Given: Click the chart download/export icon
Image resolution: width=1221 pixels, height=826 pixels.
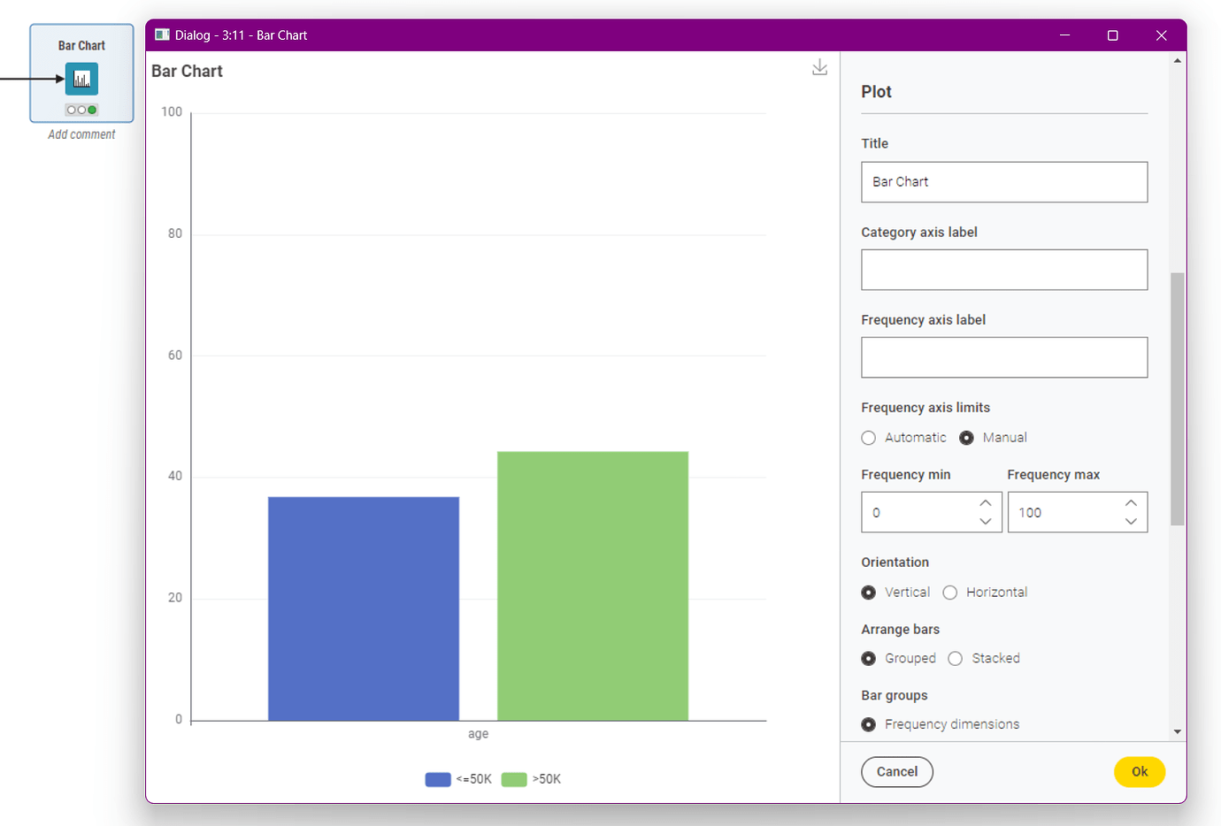Looking at the screenshot, I should (819, 67).
